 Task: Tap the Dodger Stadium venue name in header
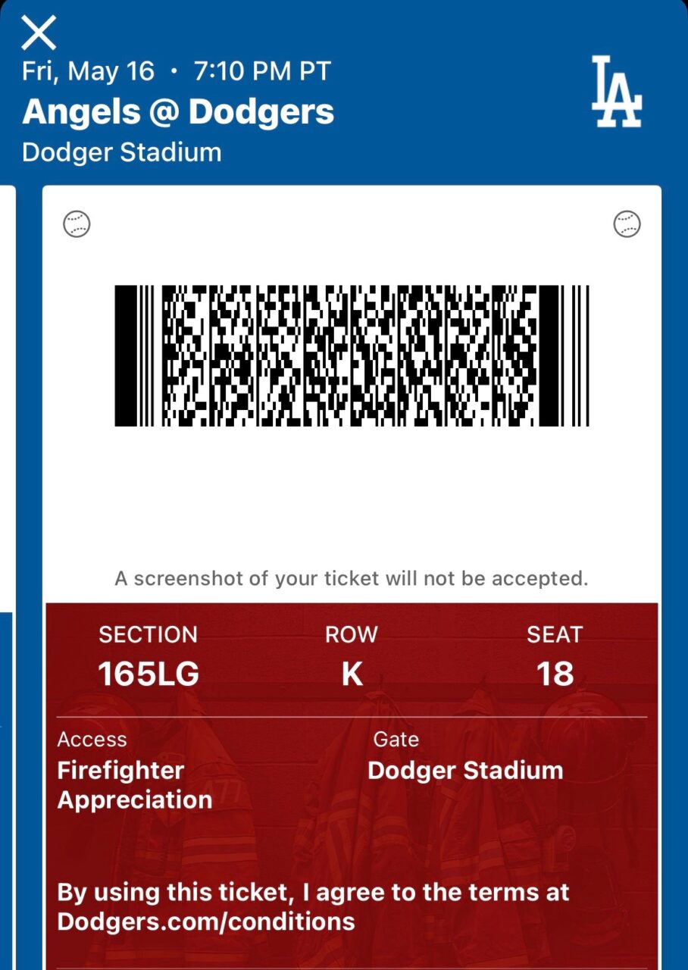click(x=122, y=152)
